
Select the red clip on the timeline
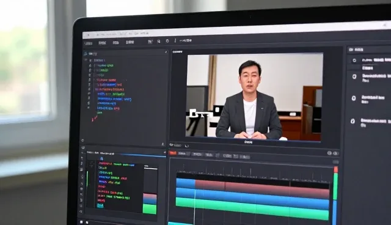pos(262,189)
